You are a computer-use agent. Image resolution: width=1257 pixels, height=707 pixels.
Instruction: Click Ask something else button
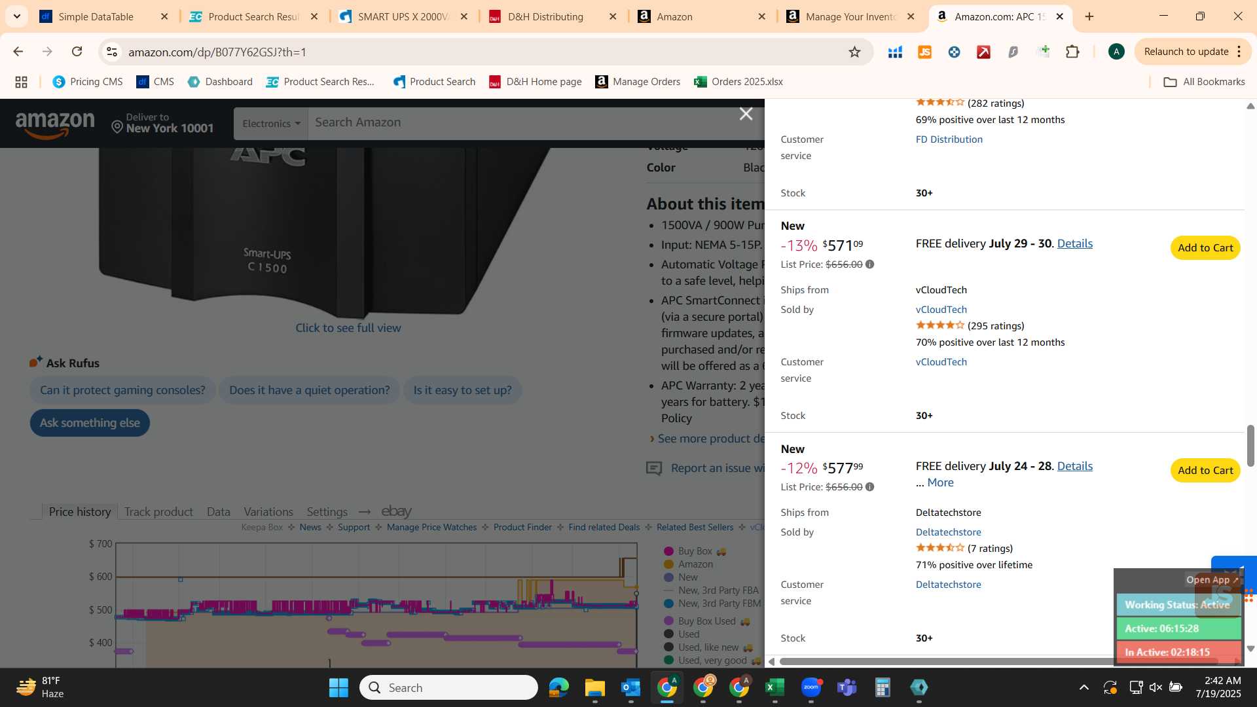tap(90, 423)
